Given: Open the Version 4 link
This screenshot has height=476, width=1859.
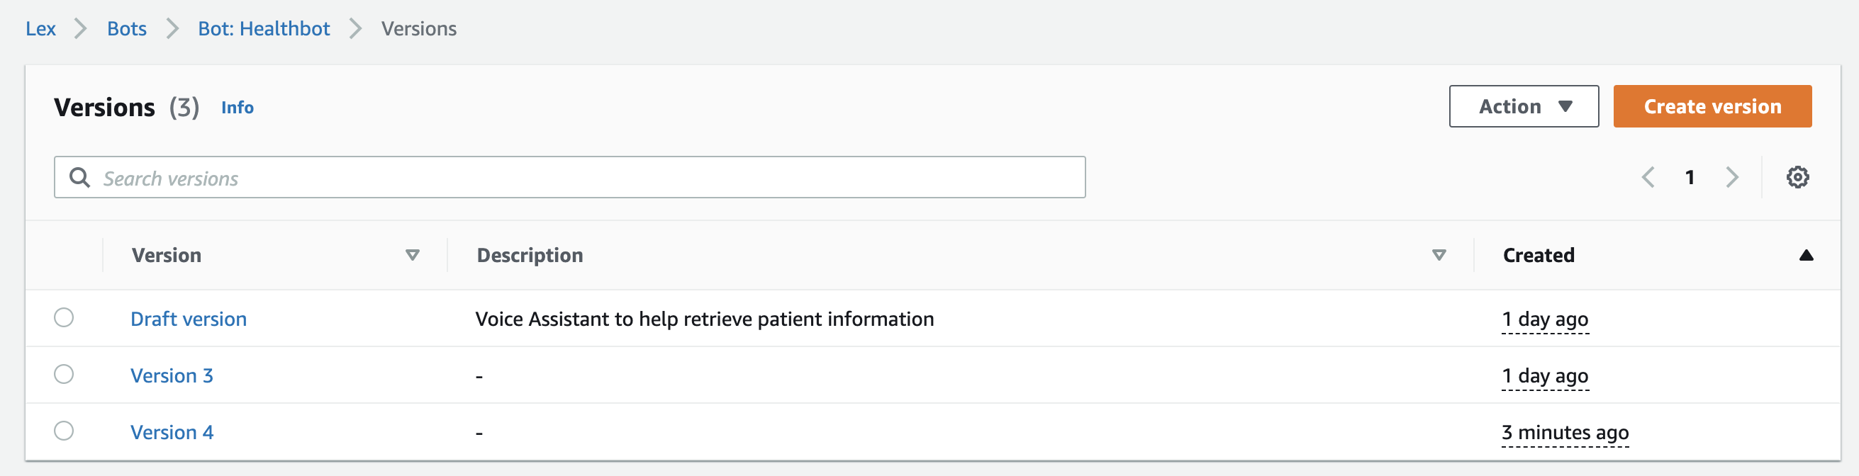Looking at the screenshot, I should 172,432.
